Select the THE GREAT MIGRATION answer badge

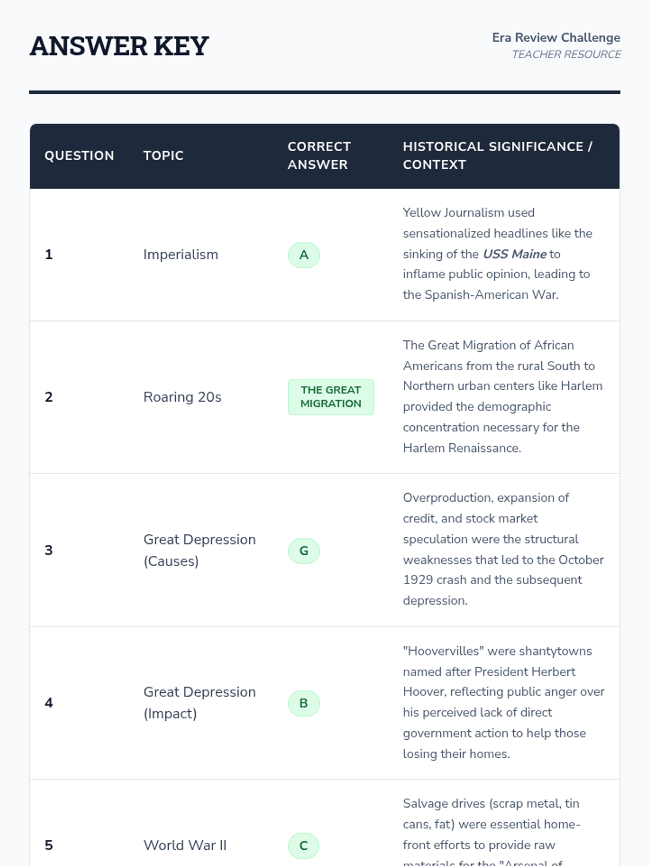(330, 397)
